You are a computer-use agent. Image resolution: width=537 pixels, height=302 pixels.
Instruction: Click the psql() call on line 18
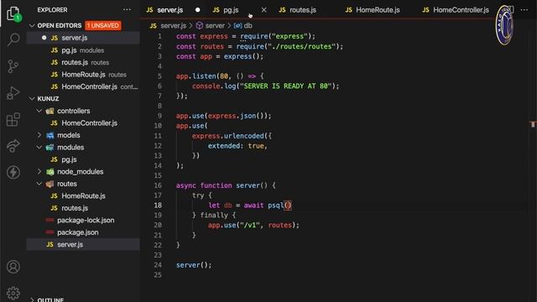pyautogui.click(x=279, y=205)
